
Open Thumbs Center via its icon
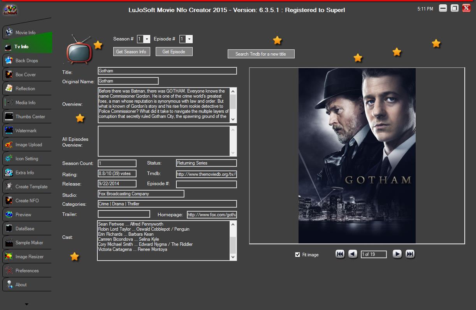(x=9, y=116)
